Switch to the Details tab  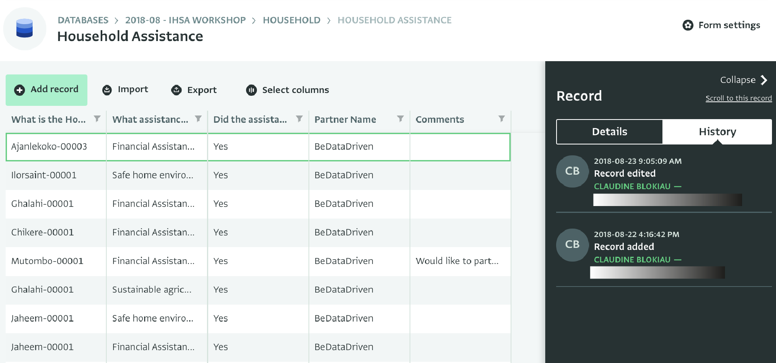point(609,132)
